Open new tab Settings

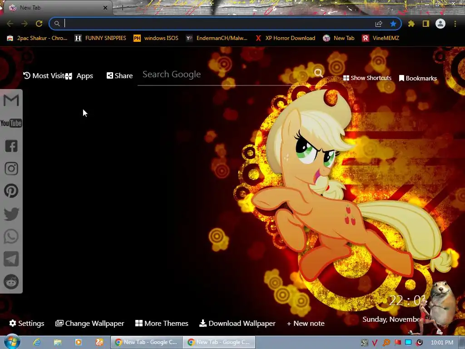(27, 324)
